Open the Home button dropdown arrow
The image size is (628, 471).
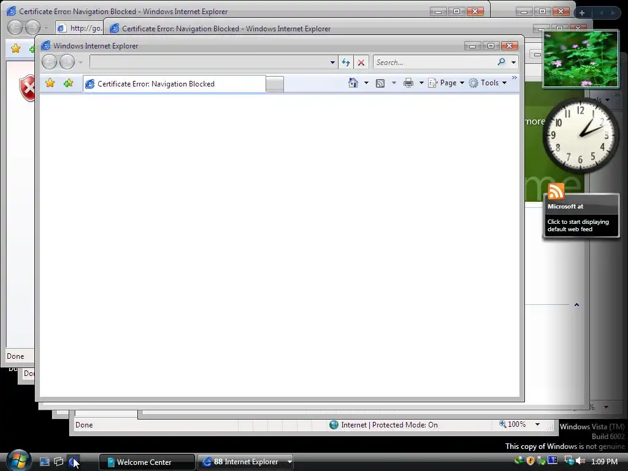point(366,83)
